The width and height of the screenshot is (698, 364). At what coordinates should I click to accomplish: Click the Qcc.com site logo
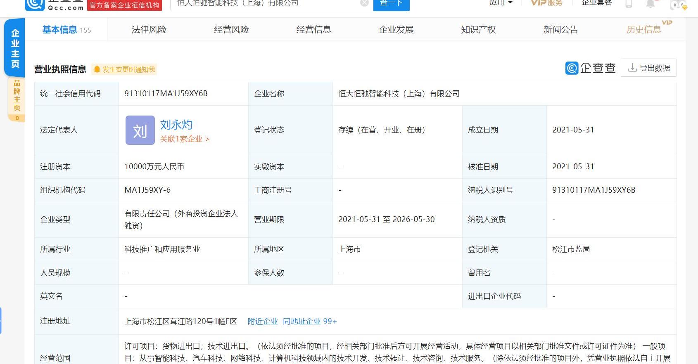(54, 4)
